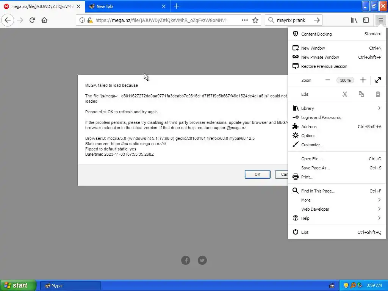Select Print... from the menu
388x291 pixels.
[337, 177]
